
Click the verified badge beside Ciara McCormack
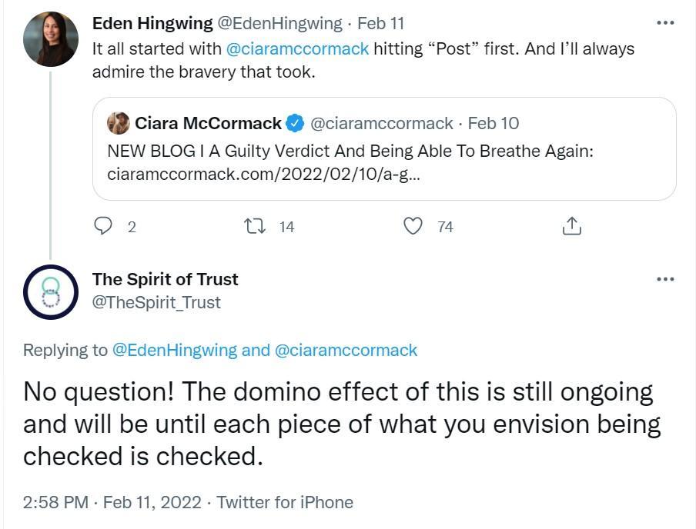coord(294,123)
